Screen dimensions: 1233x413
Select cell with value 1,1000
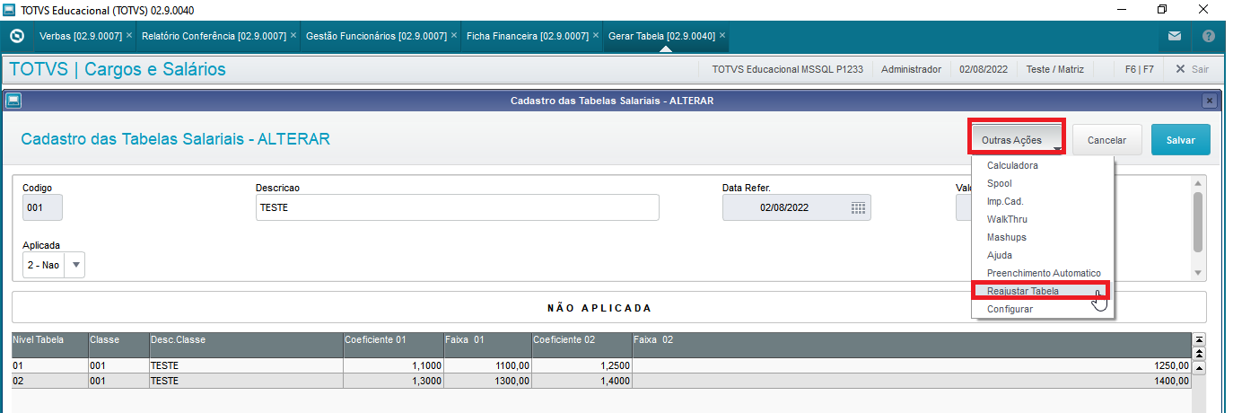click(393, 366)
